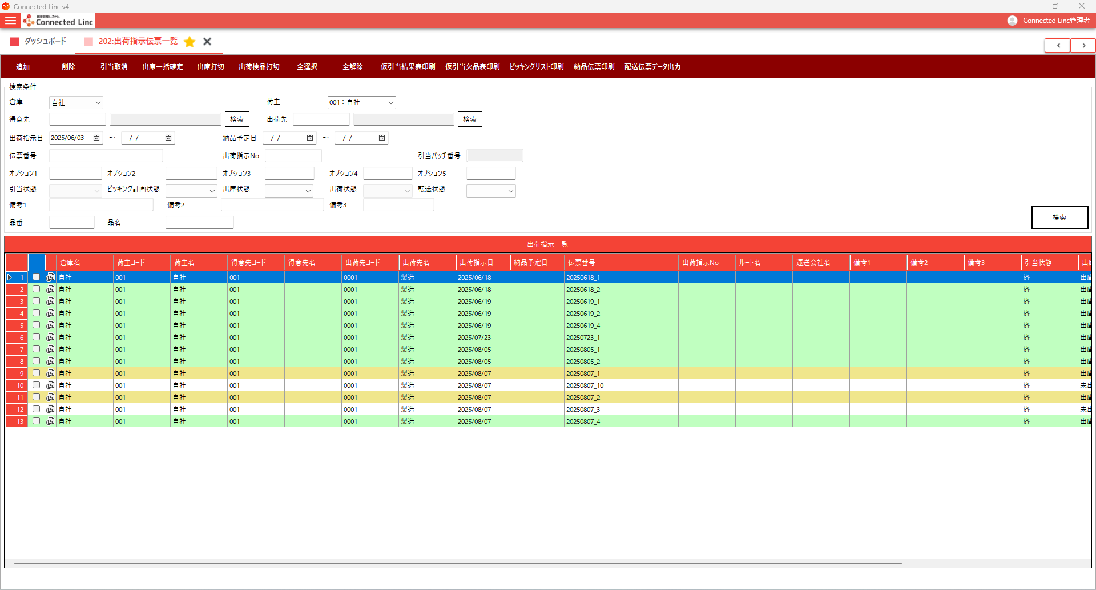Navigate to previous tab with left arrow
The width and height of the screenshot is (1096, 590).
(x=1058, y=45)
